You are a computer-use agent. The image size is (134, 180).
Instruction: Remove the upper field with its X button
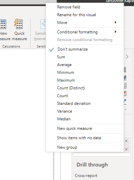(x=126, y=141)
